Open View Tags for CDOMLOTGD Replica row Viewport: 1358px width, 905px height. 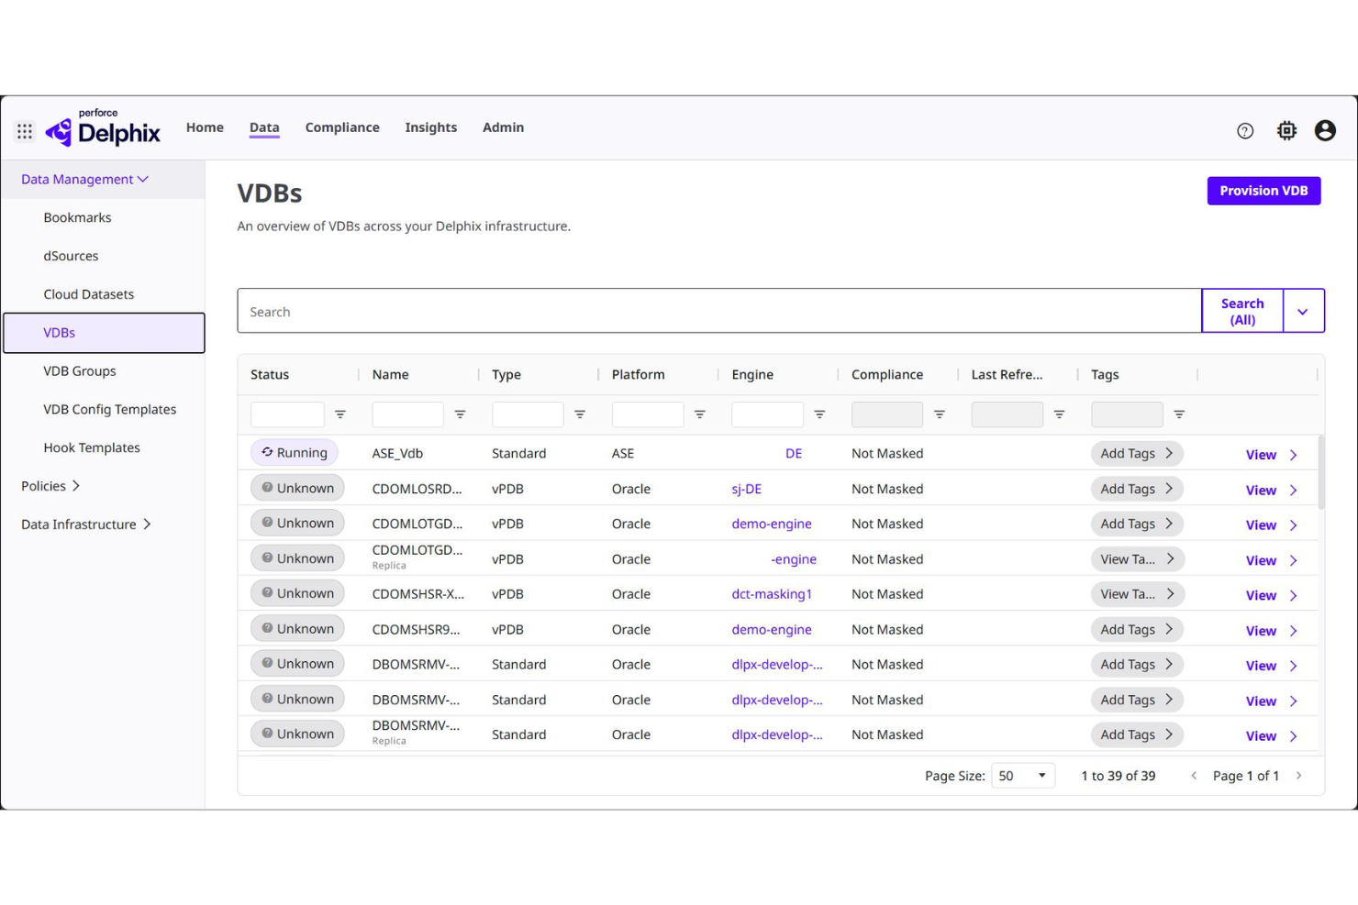[1137, 559]
